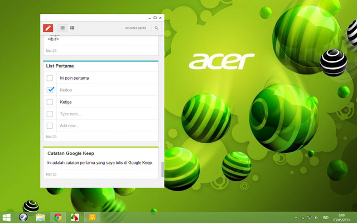Image resolution: width=357 pixels, height=223 pixels.
Task: Click the 'Add new...' list item field
Action: (108, 125)
